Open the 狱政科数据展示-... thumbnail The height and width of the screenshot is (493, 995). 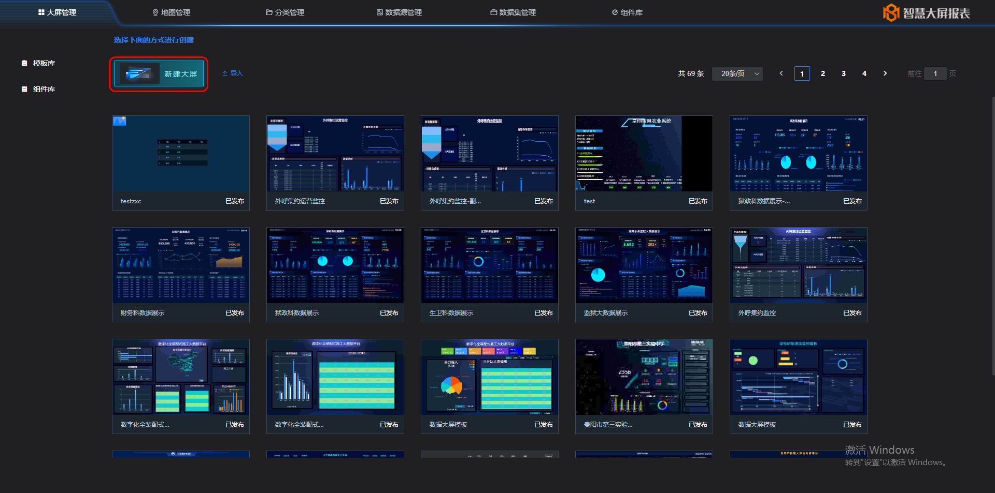(799, 154)
